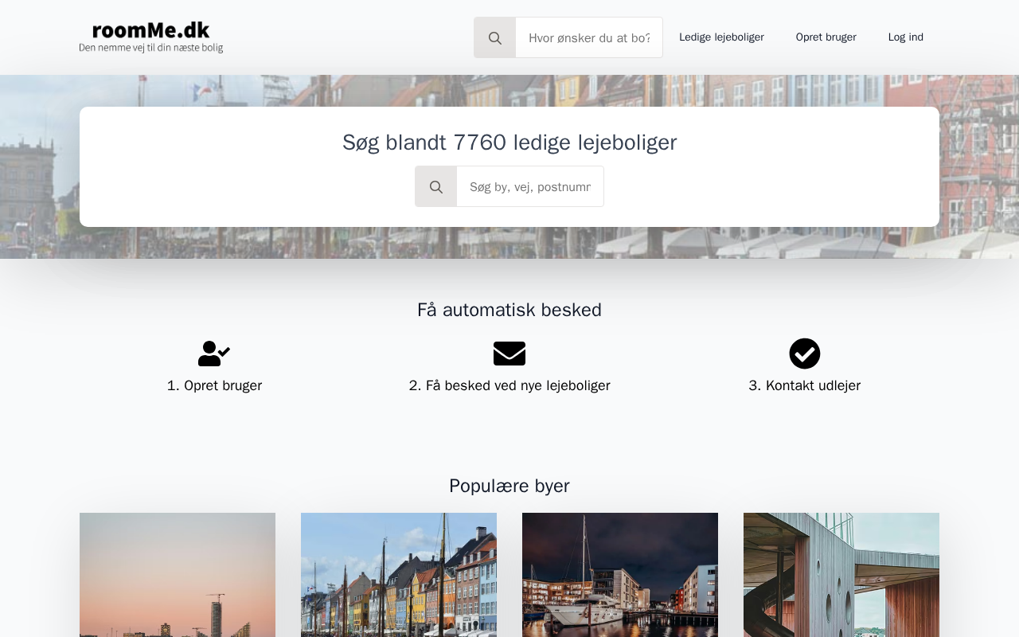Click the envelope notification icon

[509, 354]
